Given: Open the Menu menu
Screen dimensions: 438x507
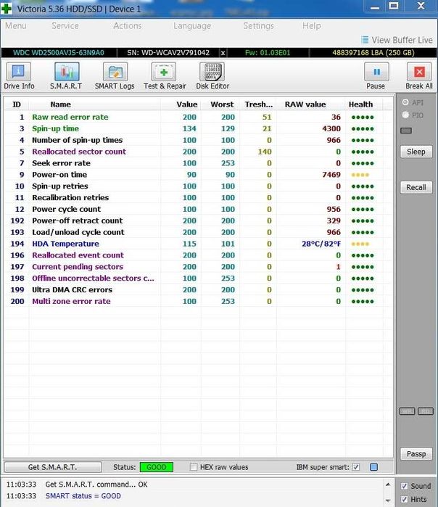Looking at the screenshot, I should coord(16,25).
